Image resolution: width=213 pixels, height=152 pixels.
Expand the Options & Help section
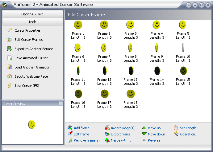click(32, 14)
